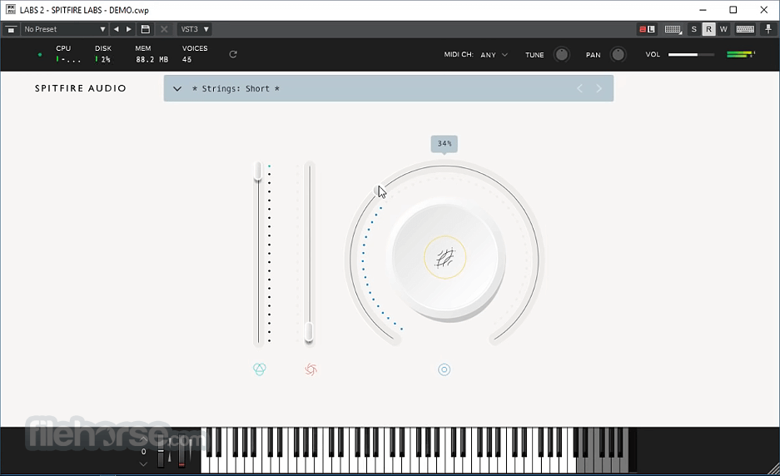The width and height of the screenshot is (780, 476).
Task: Click the delete preset X icon
Action: pyautogui.click(x=164, y=29)
